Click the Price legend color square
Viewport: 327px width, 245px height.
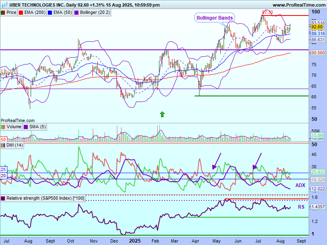pyautogui.click(x=3, y=13)
